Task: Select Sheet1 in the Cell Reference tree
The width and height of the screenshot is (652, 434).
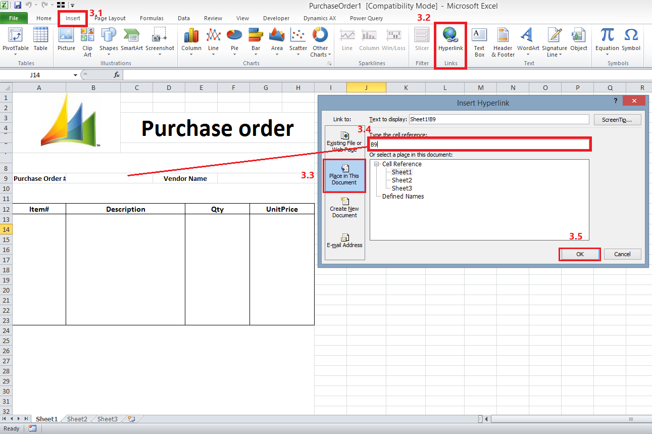Action: point(402,172)
